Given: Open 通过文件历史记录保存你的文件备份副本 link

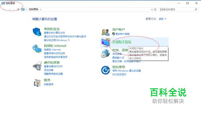Looking at the screenshot, I should 65,37.
